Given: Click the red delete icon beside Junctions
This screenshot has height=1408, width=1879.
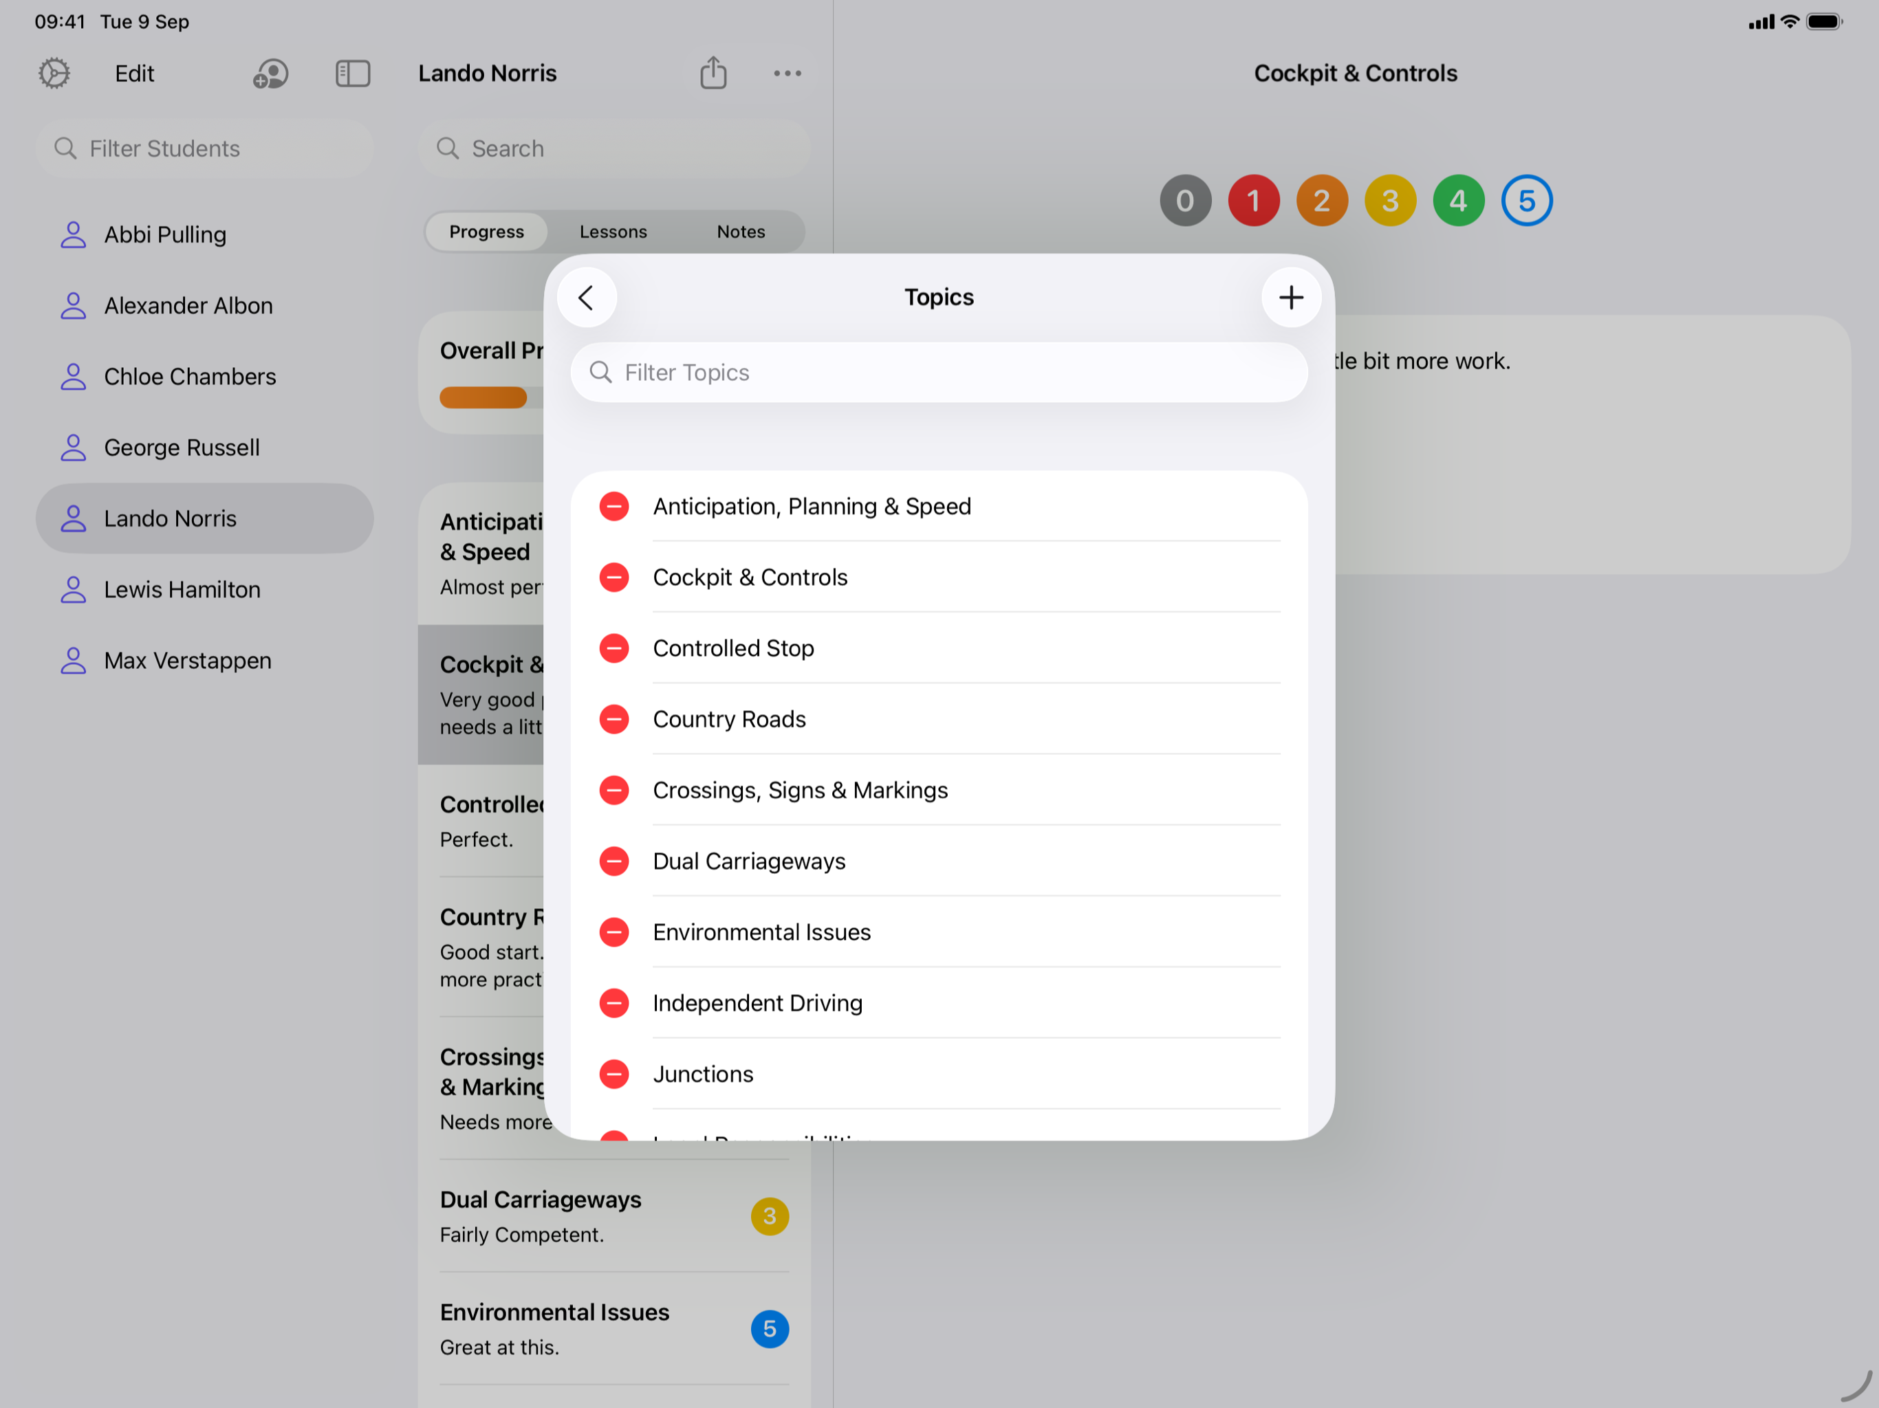Looking at the screenshot, I should pos(613,1073).
